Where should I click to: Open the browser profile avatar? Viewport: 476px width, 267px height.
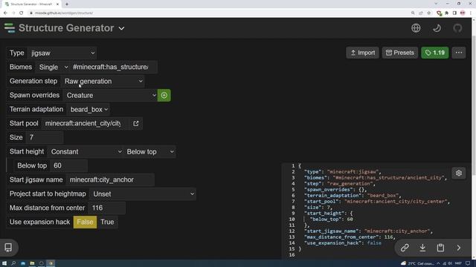463,13
